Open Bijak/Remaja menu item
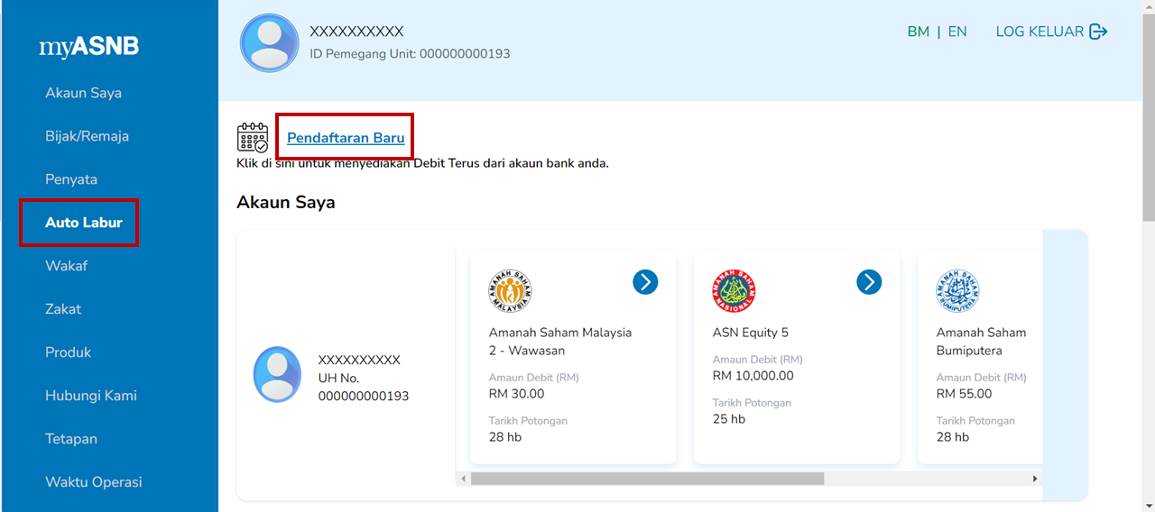This screenshot has height=512, width=1155. pos(87,136)
